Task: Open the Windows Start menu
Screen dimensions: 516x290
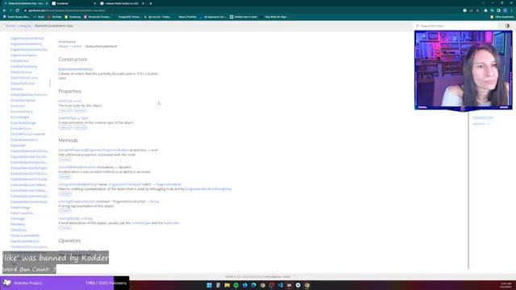Action: pos(210,285)
